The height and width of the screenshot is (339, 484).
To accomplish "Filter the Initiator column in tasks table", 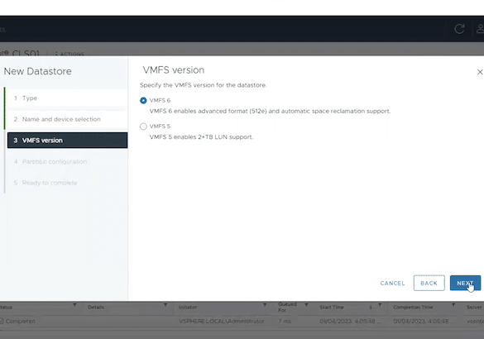I will pyautogui.click(x=265, y=305).
